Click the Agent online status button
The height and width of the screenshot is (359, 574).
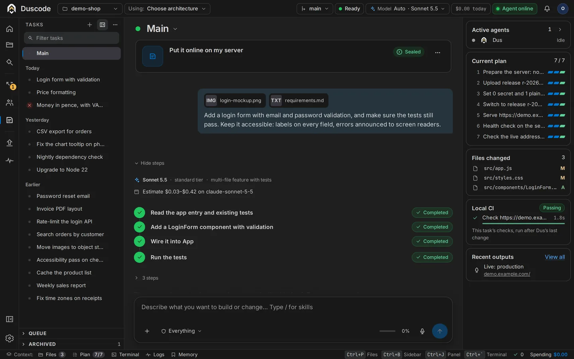[515, 9]
